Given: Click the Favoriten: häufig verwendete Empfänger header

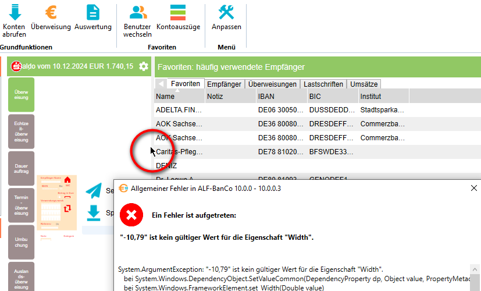Looking at the screenshot, I should (231, 67).
